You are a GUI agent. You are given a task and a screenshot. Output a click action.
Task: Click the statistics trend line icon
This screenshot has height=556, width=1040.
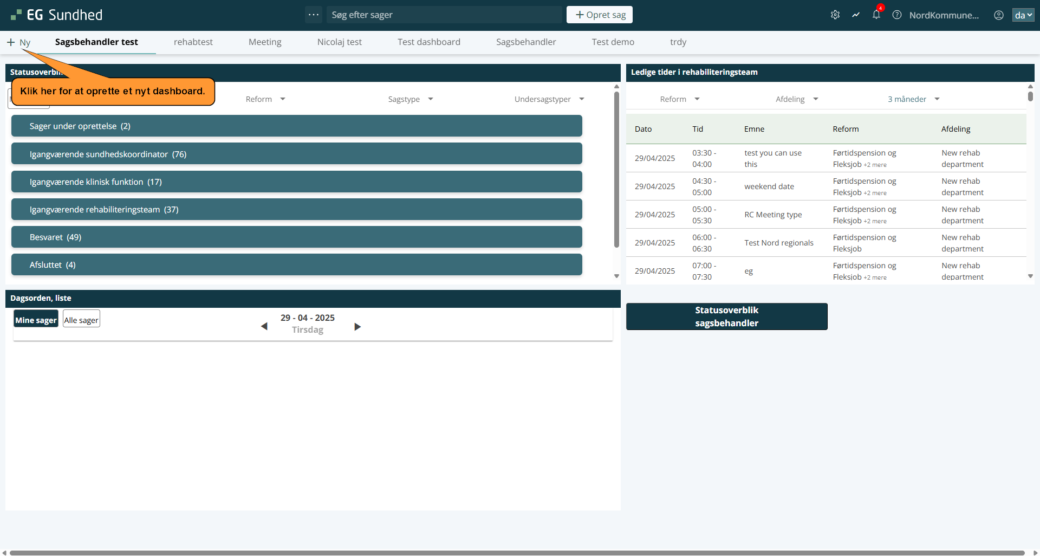point(855,15)
